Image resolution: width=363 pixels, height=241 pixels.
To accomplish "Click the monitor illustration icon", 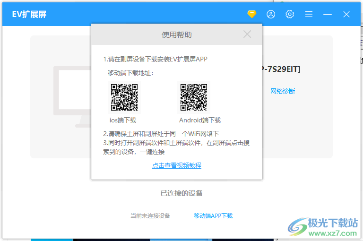I will [x=72, y=97].
